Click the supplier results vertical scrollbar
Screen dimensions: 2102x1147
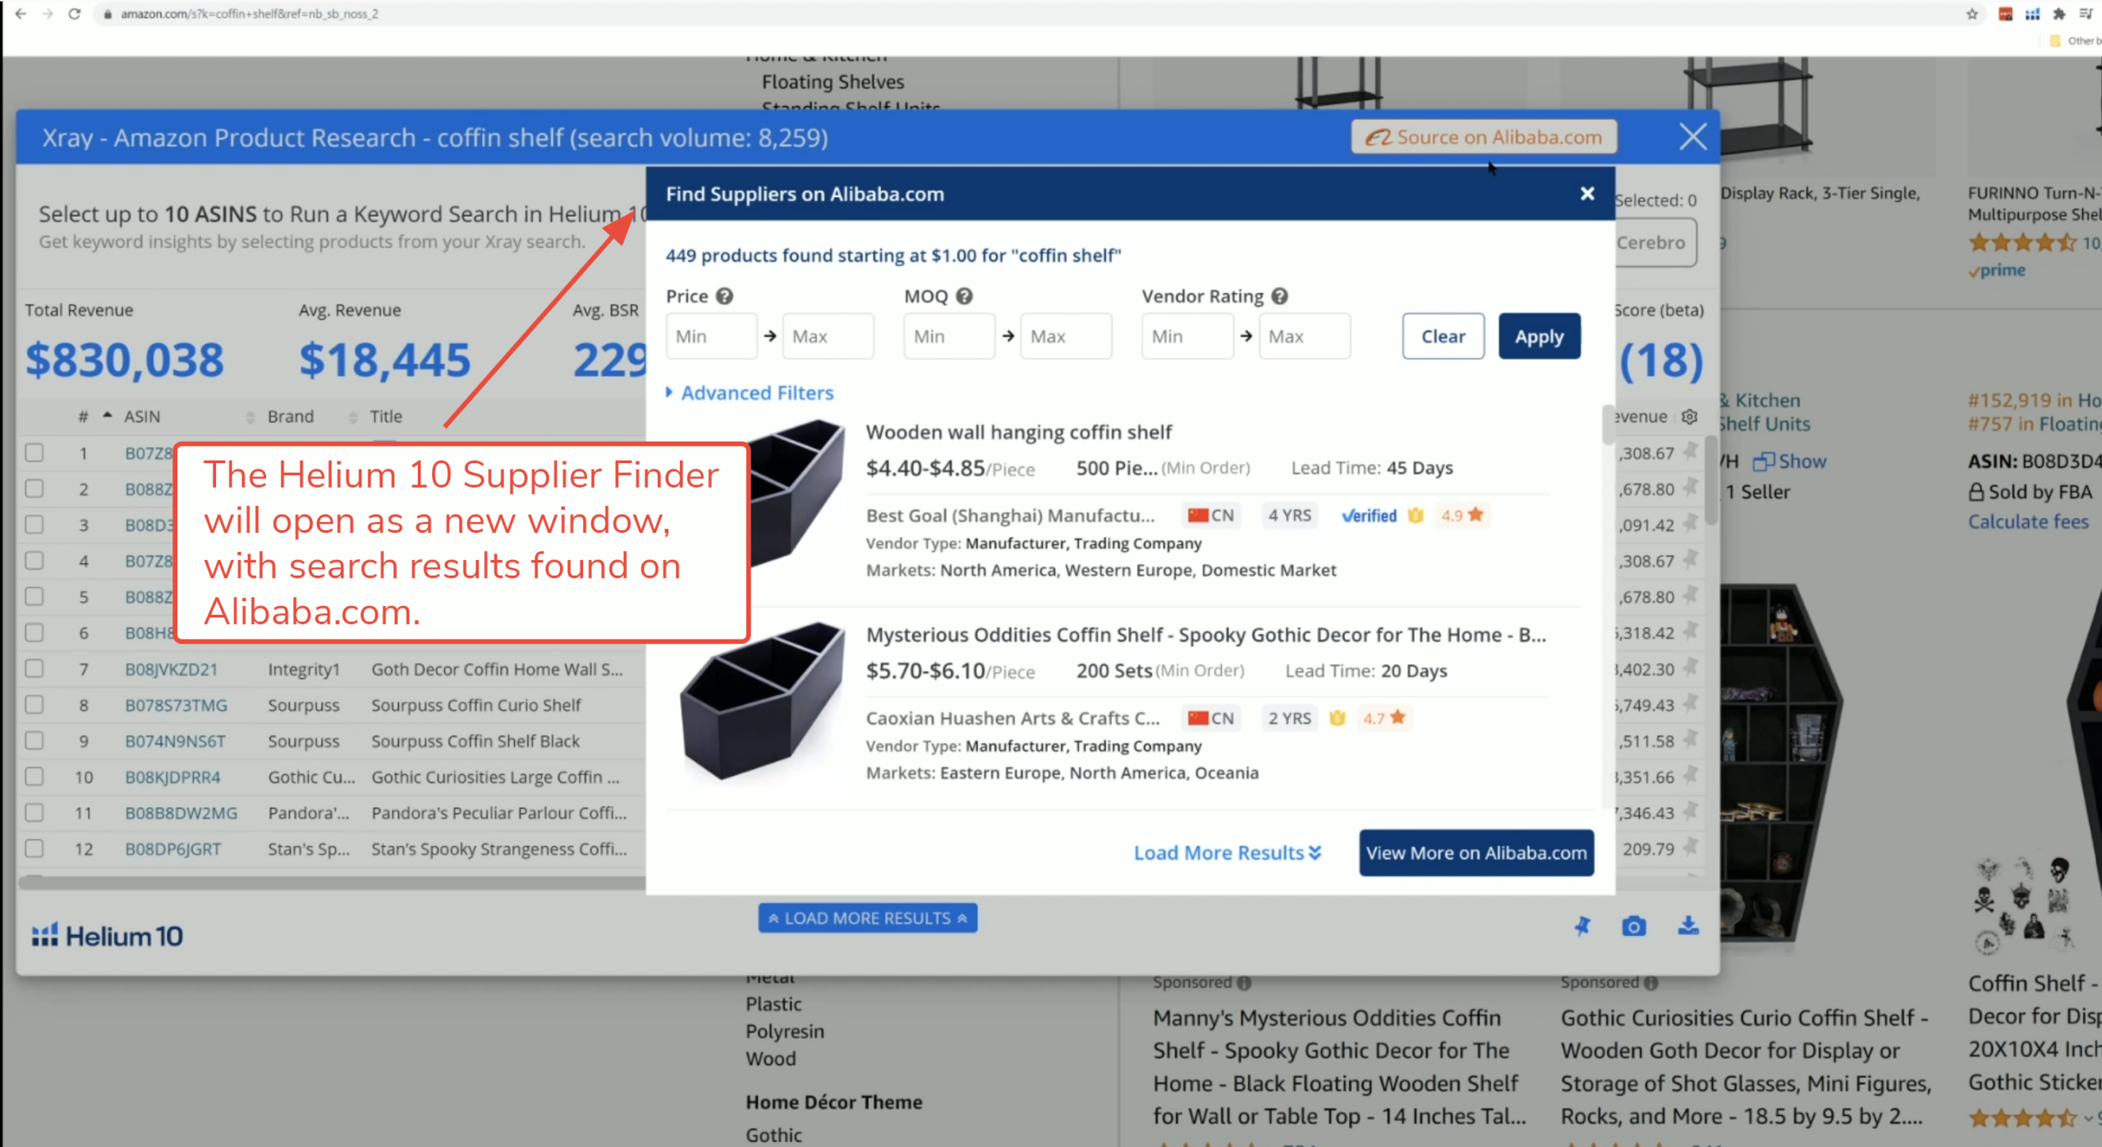tap(1608, 425)
